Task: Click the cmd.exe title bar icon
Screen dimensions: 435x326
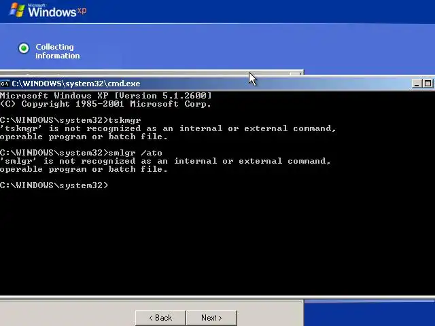Action: pos(5,84)
